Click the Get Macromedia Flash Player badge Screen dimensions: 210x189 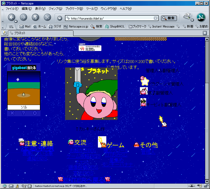(90, 47)
